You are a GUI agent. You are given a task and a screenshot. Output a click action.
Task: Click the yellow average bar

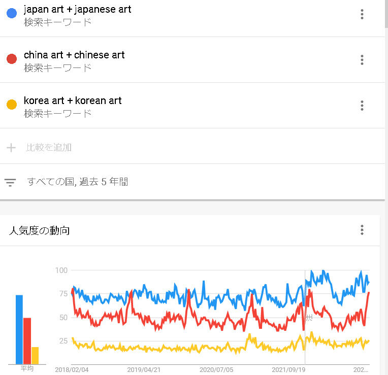[x=35, y=355]
